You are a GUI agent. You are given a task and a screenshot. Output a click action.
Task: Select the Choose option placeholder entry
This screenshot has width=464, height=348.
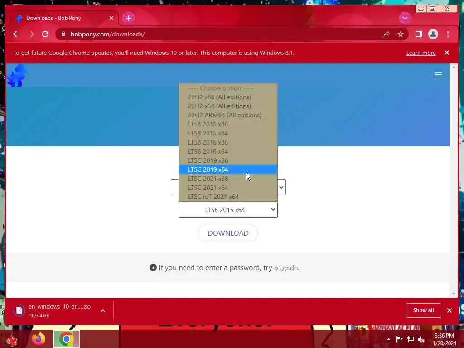[x=228, y=88]
